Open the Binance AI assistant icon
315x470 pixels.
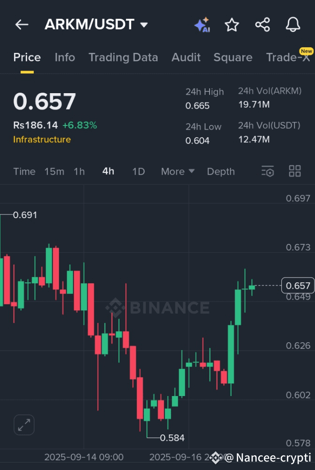coord(202,24)
